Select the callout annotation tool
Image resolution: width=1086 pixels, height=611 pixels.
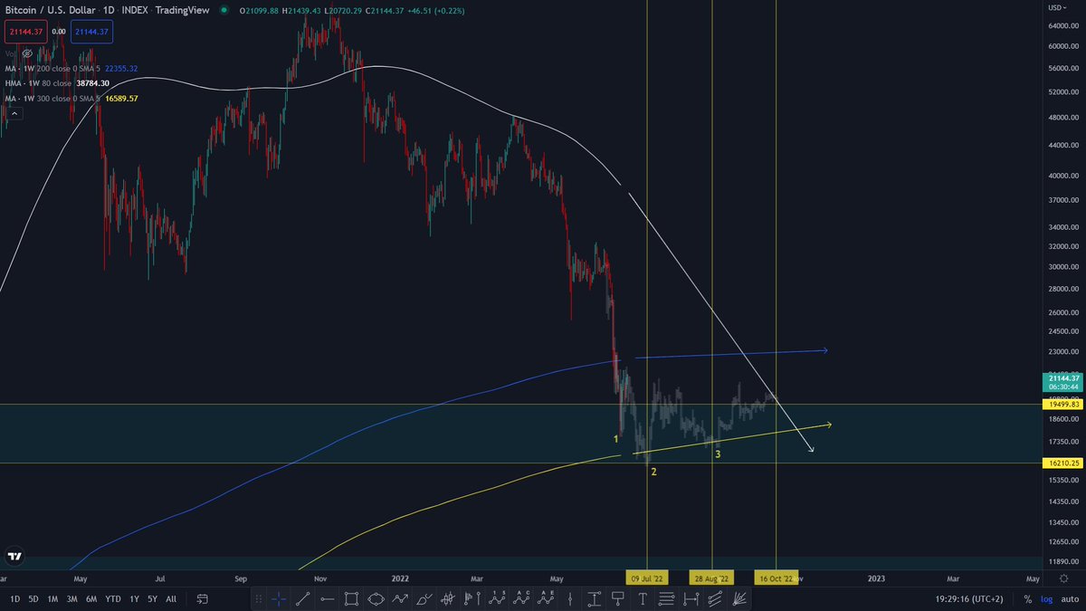[617, 598]
